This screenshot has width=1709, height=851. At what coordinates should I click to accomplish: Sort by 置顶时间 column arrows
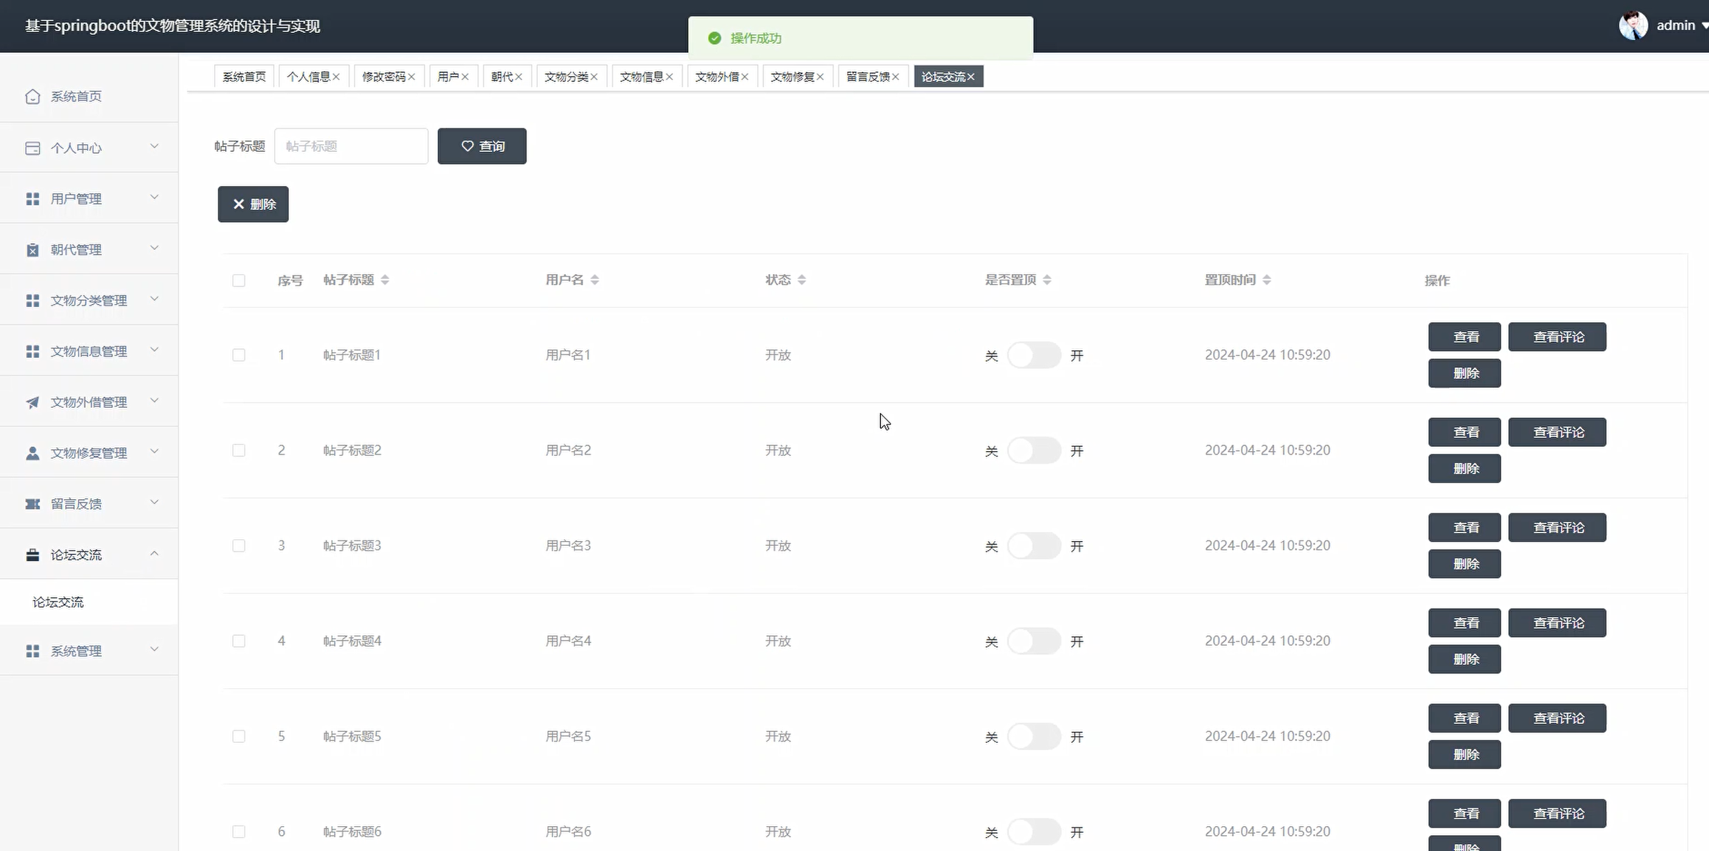pyautogui.click(x=1266, y=280)
